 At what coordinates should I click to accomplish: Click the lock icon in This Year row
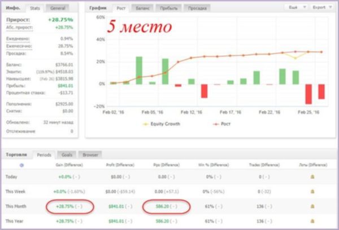(312, 221)
